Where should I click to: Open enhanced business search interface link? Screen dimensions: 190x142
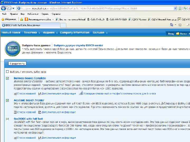120,94
